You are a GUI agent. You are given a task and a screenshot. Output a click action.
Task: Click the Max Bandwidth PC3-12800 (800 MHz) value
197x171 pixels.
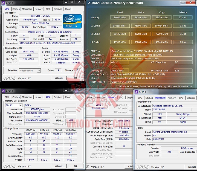pos(37,113)
